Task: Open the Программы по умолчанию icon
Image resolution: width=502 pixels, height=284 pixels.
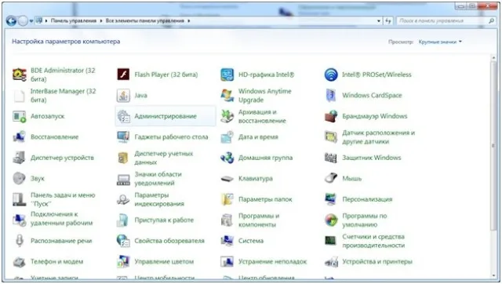Action: (331, 220)
